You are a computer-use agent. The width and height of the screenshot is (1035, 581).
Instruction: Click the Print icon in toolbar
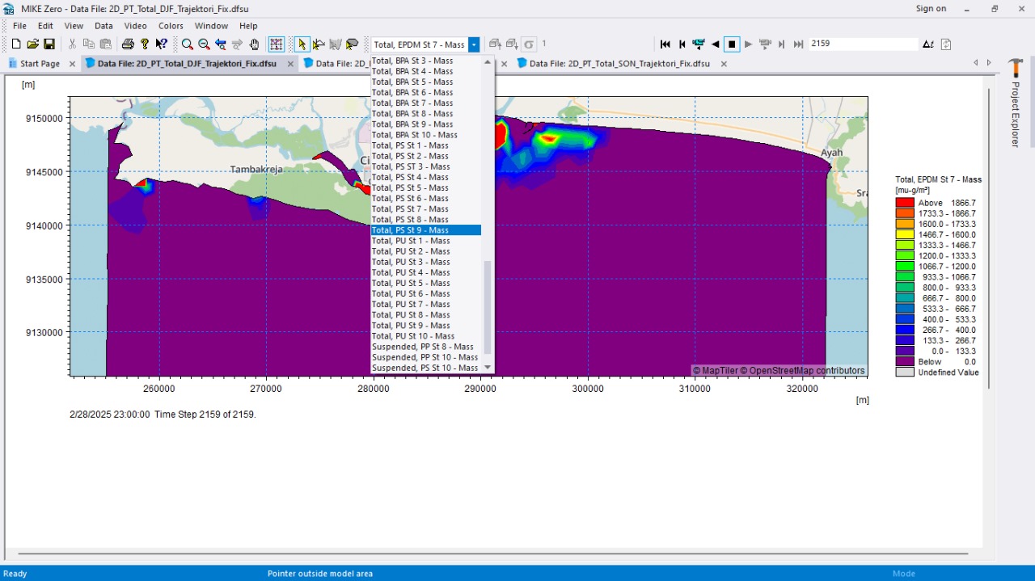point(128,44)
